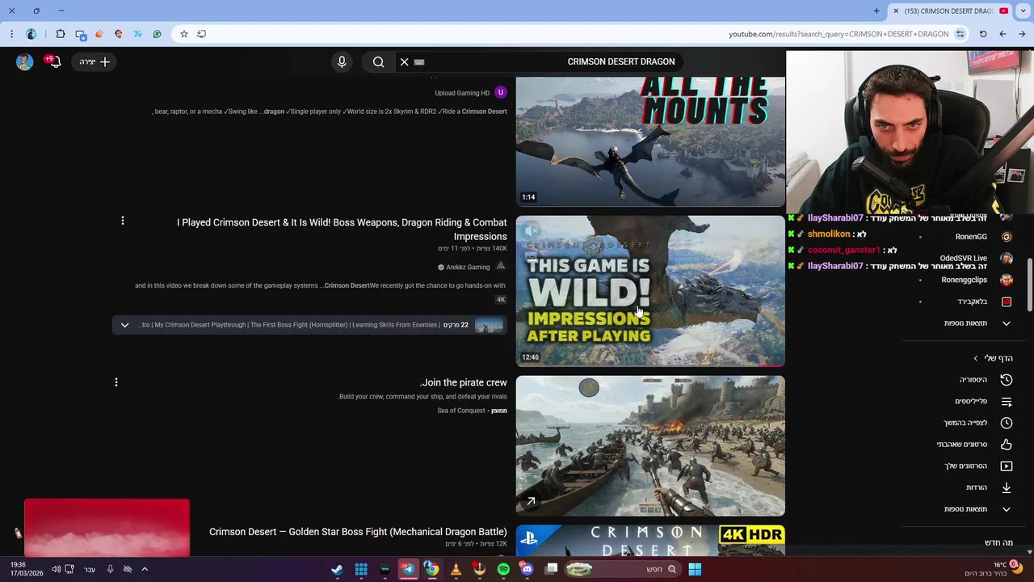Viewport: 1034px width, 582px height.
Task: Clear the search query with the X
Action: 405,61
